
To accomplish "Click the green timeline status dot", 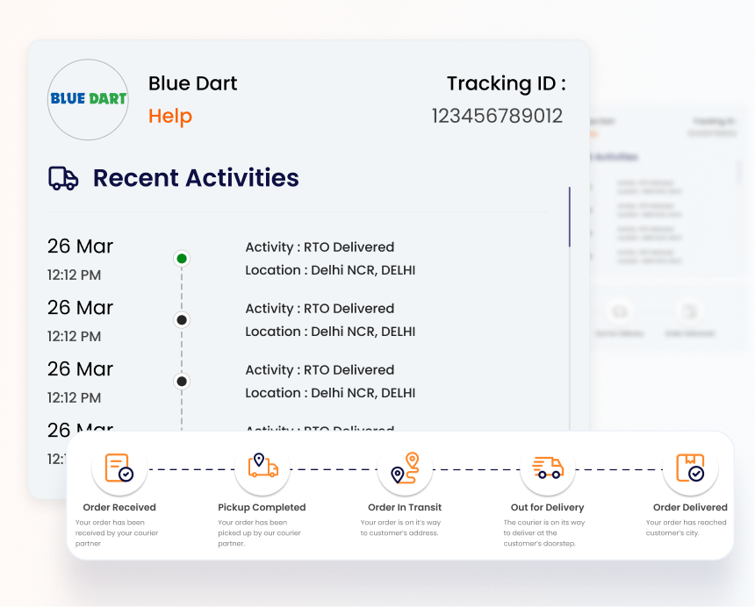I will (x=182, y=259).
